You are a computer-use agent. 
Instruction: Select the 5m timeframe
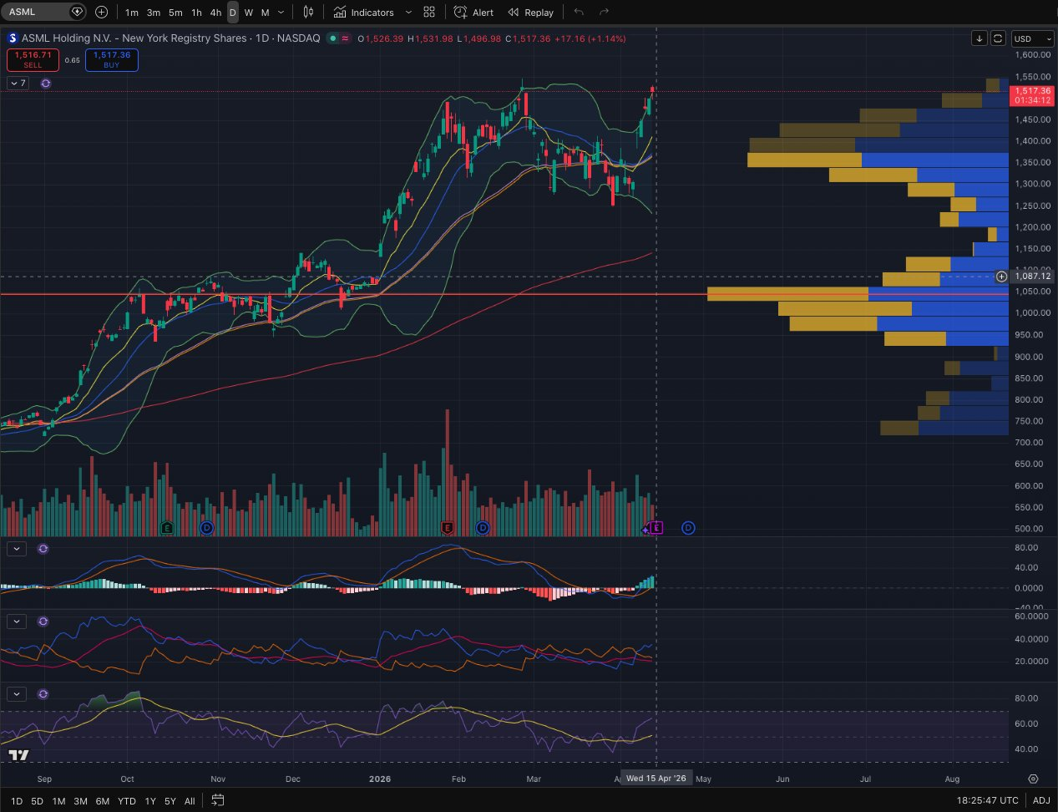(175, 13)
